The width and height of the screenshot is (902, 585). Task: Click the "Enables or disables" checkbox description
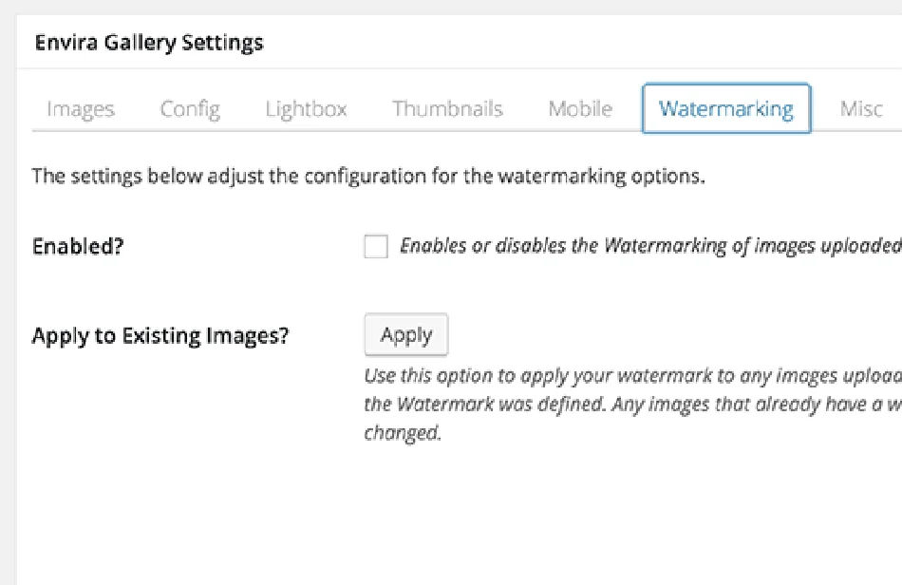tap(649, 247)
